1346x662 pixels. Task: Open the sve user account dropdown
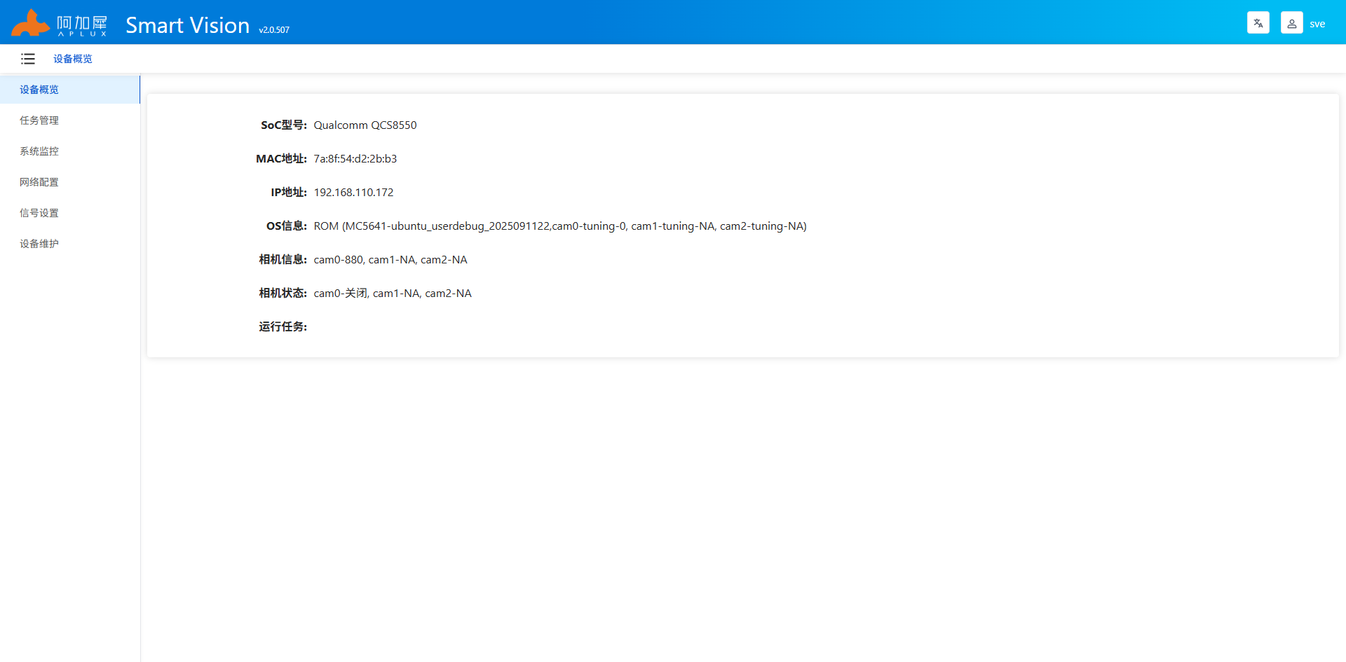tap(1317, 24)
